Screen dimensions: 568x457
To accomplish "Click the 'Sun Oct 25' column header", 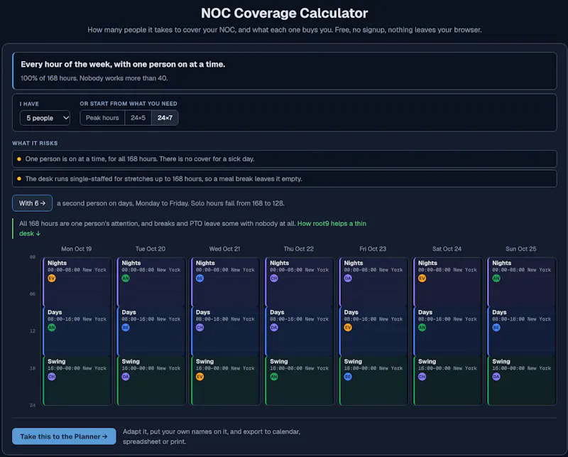I will pos(521,249).
